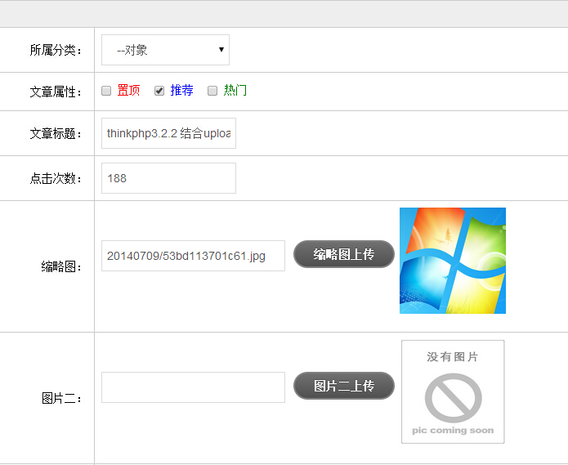Click the blue 推荐 label text

click(181, 91)
